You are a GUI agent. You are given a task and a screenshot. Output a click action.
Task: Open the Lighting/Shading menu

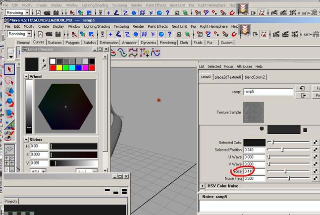pyautogui.click(x=97, y=26)
